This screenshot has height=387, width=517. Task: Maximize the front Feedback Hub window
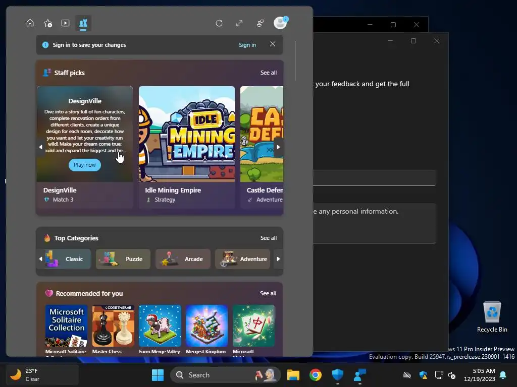(413, 41)
